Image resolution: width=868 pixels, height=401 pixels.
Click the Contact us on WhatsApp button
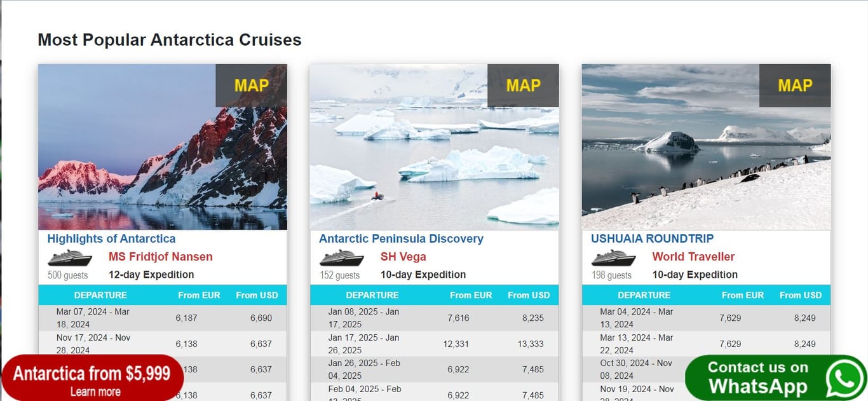[x=776, y=377]
